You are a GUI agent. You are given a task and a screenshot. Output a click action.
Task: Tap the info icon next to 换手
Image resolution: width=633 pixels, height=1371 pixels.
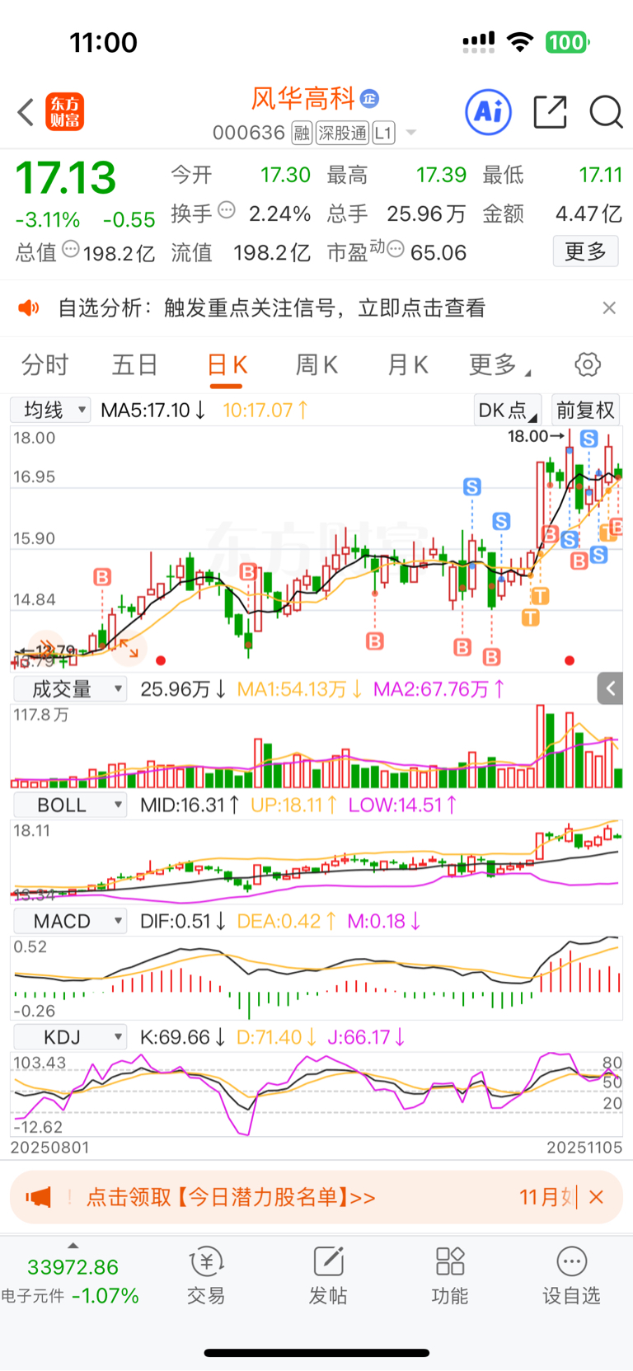tap(227, 210)
